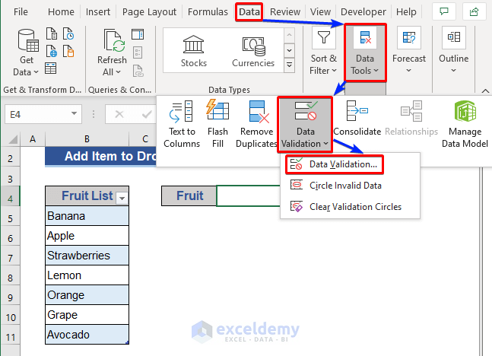Select the Banana cell
Image resolution: width=492 pixels, height=356 pixels.
tap(87, 216)
